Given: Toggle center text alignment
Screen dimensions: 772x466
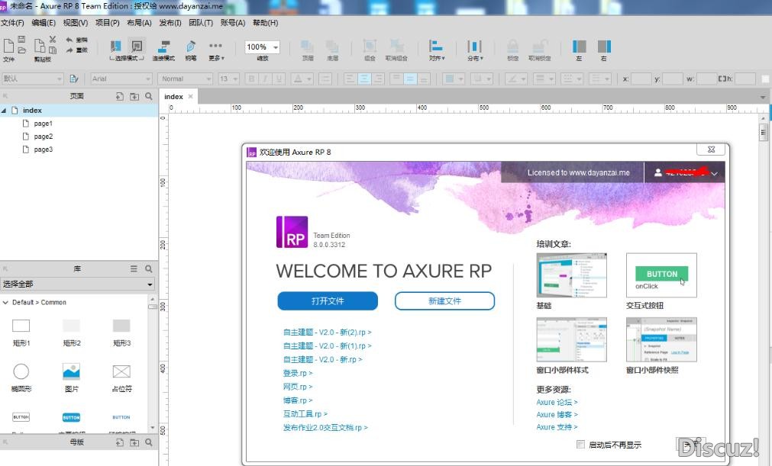Looking at the screenshot, I should click(364, 79).
